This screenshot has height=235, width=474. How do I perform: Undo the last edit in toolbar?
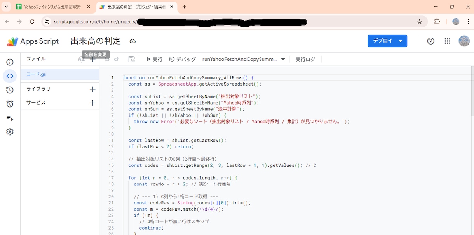(107, 59)
